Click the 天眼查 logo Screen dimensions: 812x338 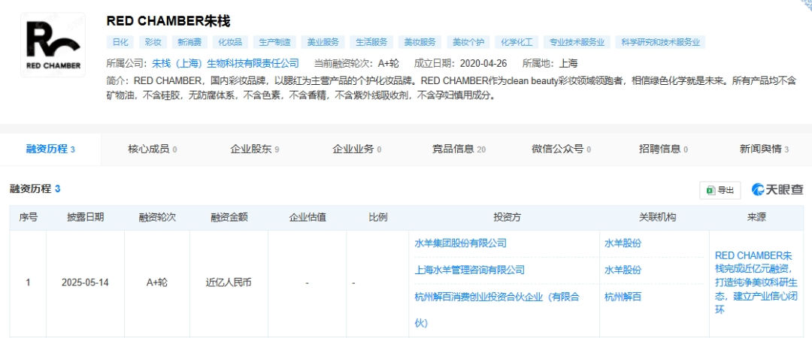[x=777, y=190]
